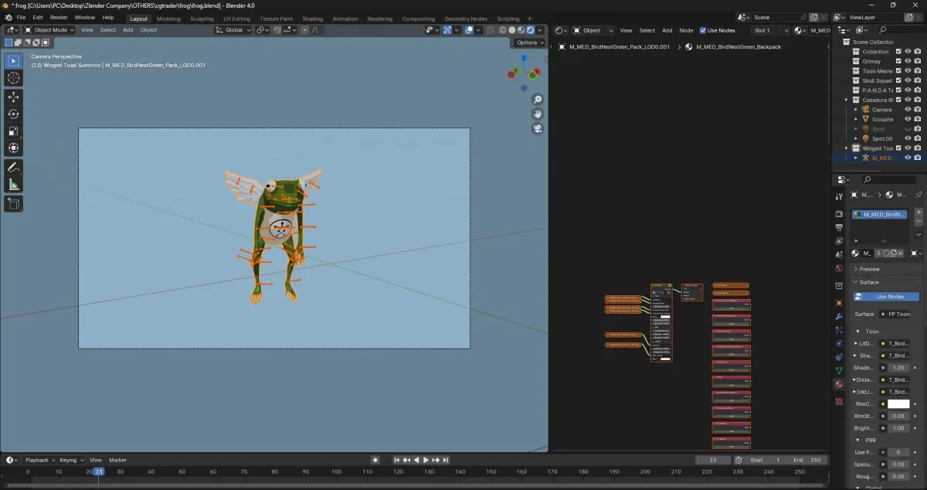Viewport: 927px width, 490px height.
Task: Adjust the Shade value 1.00 slider
Action: (x=898, y=368)
